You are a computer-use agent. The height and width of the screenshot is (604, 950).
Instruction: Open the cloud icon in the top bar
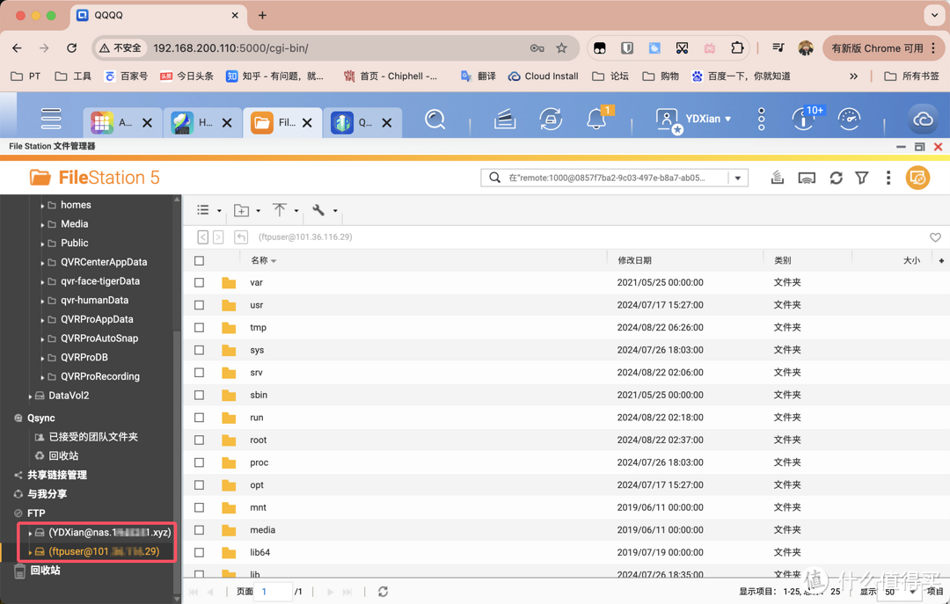(x=922, y=119)
